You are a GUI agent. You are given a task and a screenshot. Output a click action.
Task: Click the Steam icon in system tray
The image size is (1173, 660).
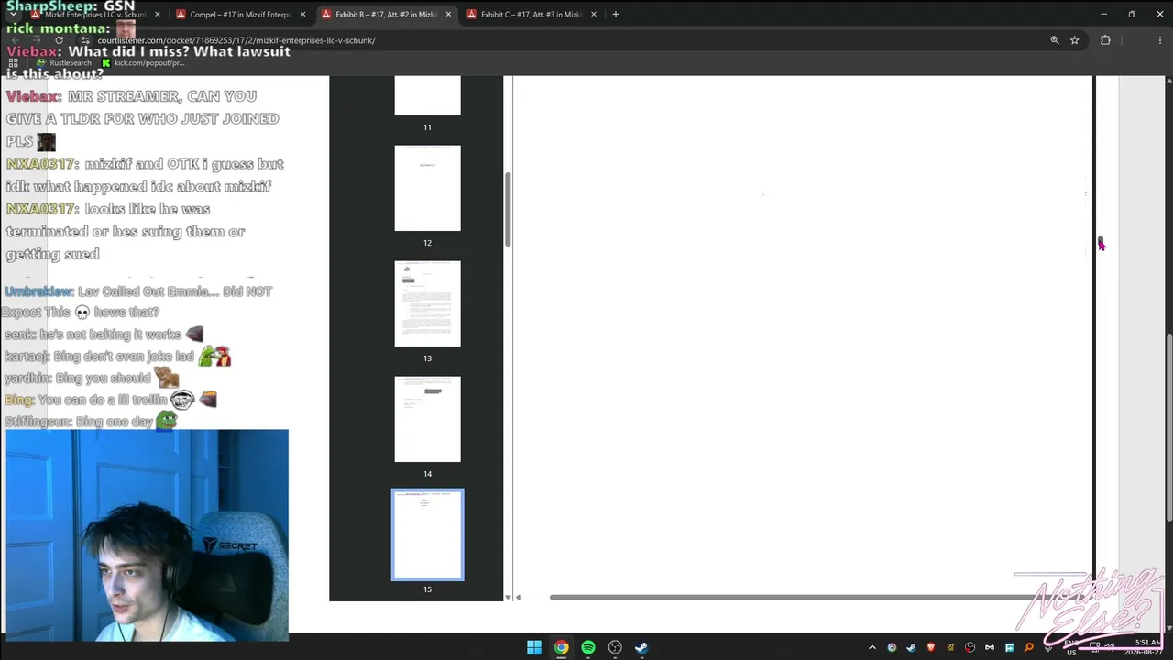click(911, 647)
